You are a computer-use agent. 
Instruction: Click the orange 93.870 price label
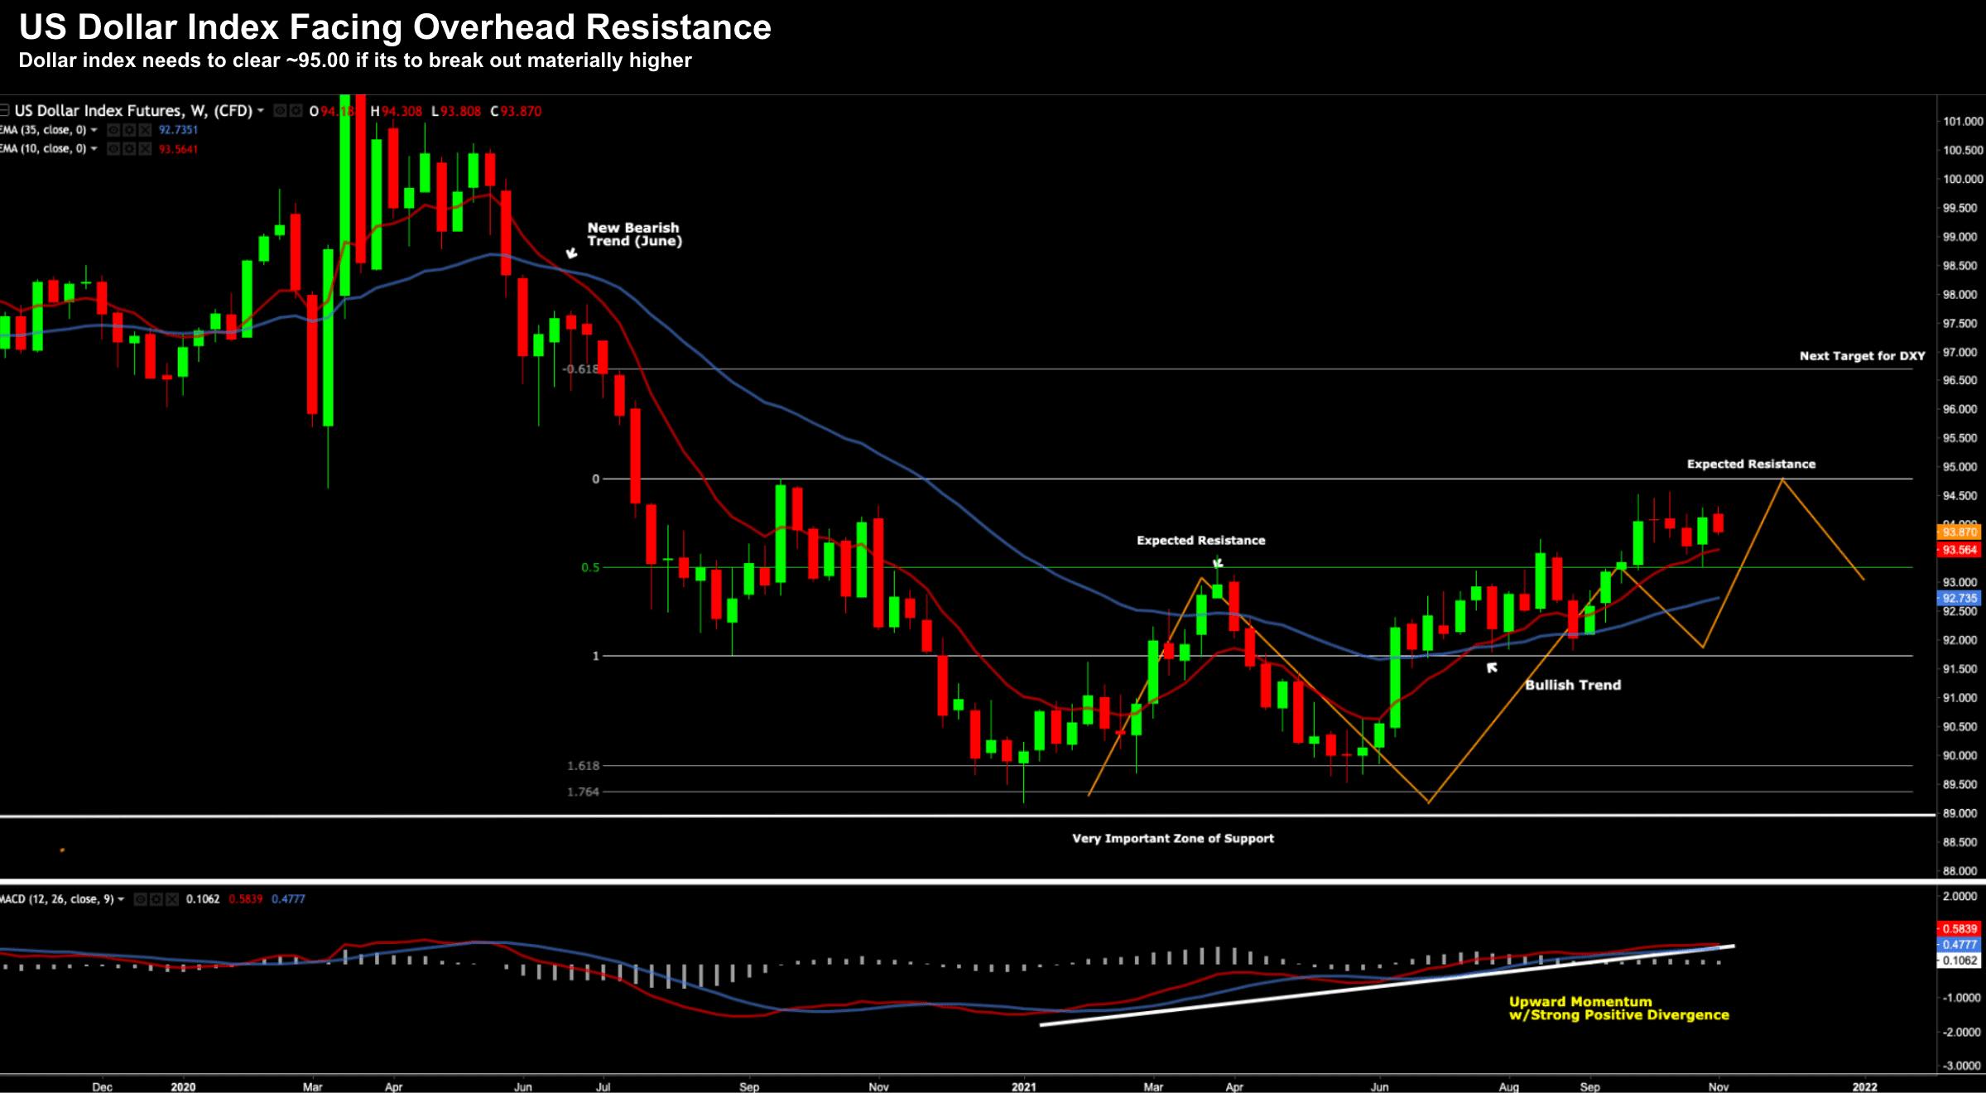pyautogui.click(x=1959, y=532)
